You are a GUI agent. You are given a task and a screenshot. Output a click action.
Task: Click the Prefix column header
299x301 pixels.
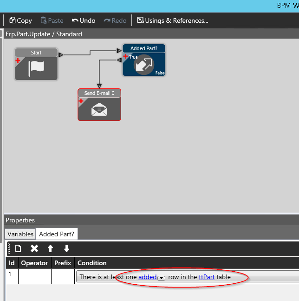point(63,263)
